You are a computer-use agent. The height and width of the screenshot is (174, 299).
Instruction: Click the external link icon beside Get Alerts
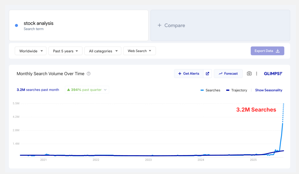click(207, 74)
